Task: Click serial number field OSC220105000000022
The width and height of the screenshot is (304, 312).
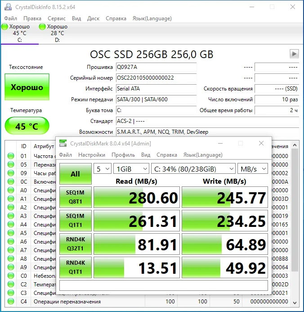Action: pyautogui.click(x=156, y=78)
